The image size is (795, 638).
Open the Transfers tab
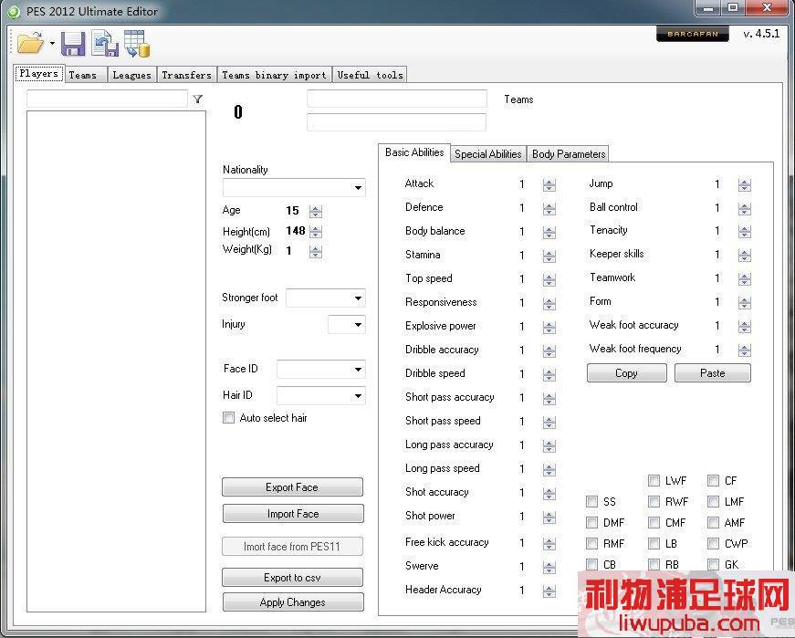[x=186, y=75]
